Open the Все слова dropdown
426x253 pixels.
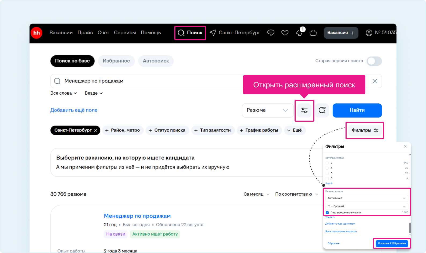pos(64,93)
